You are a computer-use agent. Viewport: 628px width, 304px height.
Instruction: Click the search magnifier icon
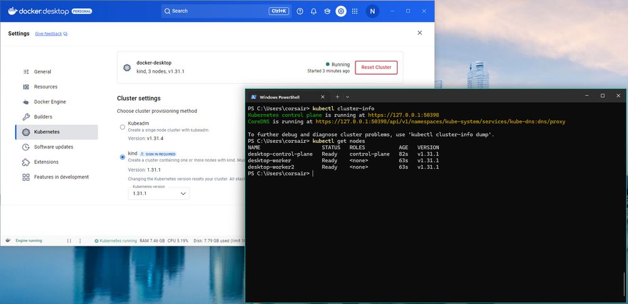(168, 11)
